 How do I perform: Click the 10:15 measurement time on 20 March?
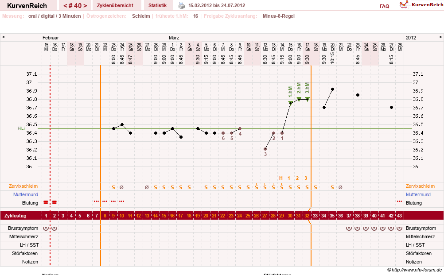pyautogui.click(x=332, y=58)
